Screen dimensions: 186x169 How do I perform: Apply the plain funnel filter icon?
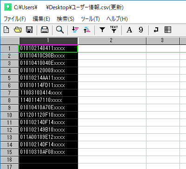pyautogui.click(x=102, y=30)
